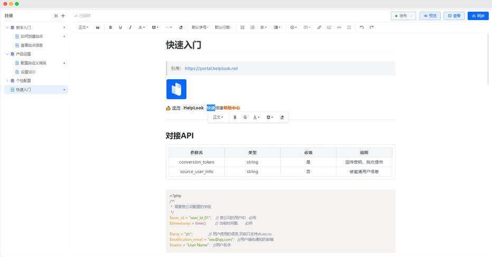The height and width of the screenshot is (257, 492).
Task: Toggle bold in the main toolbar
Action: [110, 27]
